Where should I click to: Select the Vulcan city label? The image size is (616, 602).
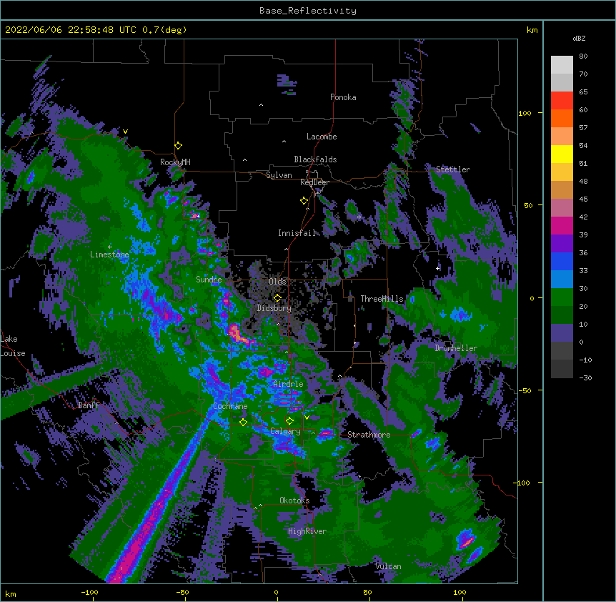tap(388, 566)
